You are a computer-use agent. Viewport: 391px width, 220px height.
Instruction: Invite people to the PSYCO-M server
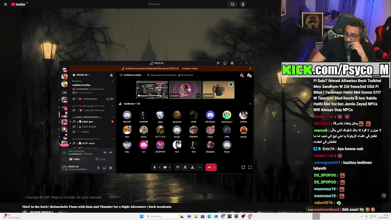pyautogui.click(x=111, y=75)
